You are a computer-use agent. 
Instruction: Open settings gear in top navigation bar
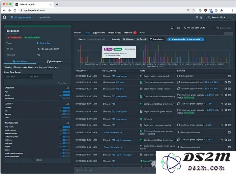[x=197, y=17]
